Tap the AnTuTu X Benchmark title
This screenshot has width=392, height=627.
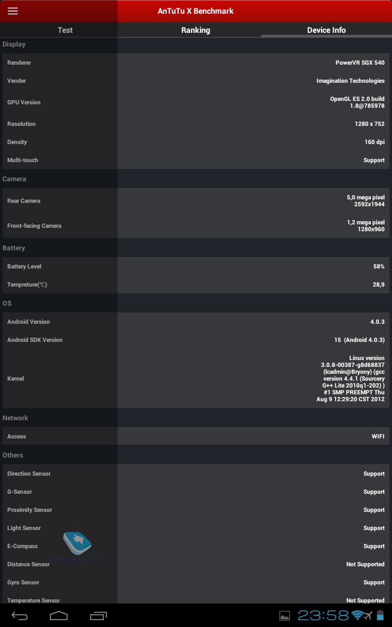pyautogui.click(x=196, y=11)
